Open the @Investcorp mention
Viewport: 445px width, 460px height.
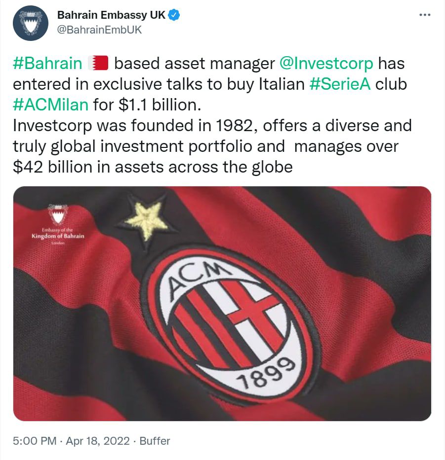(326, 64)
